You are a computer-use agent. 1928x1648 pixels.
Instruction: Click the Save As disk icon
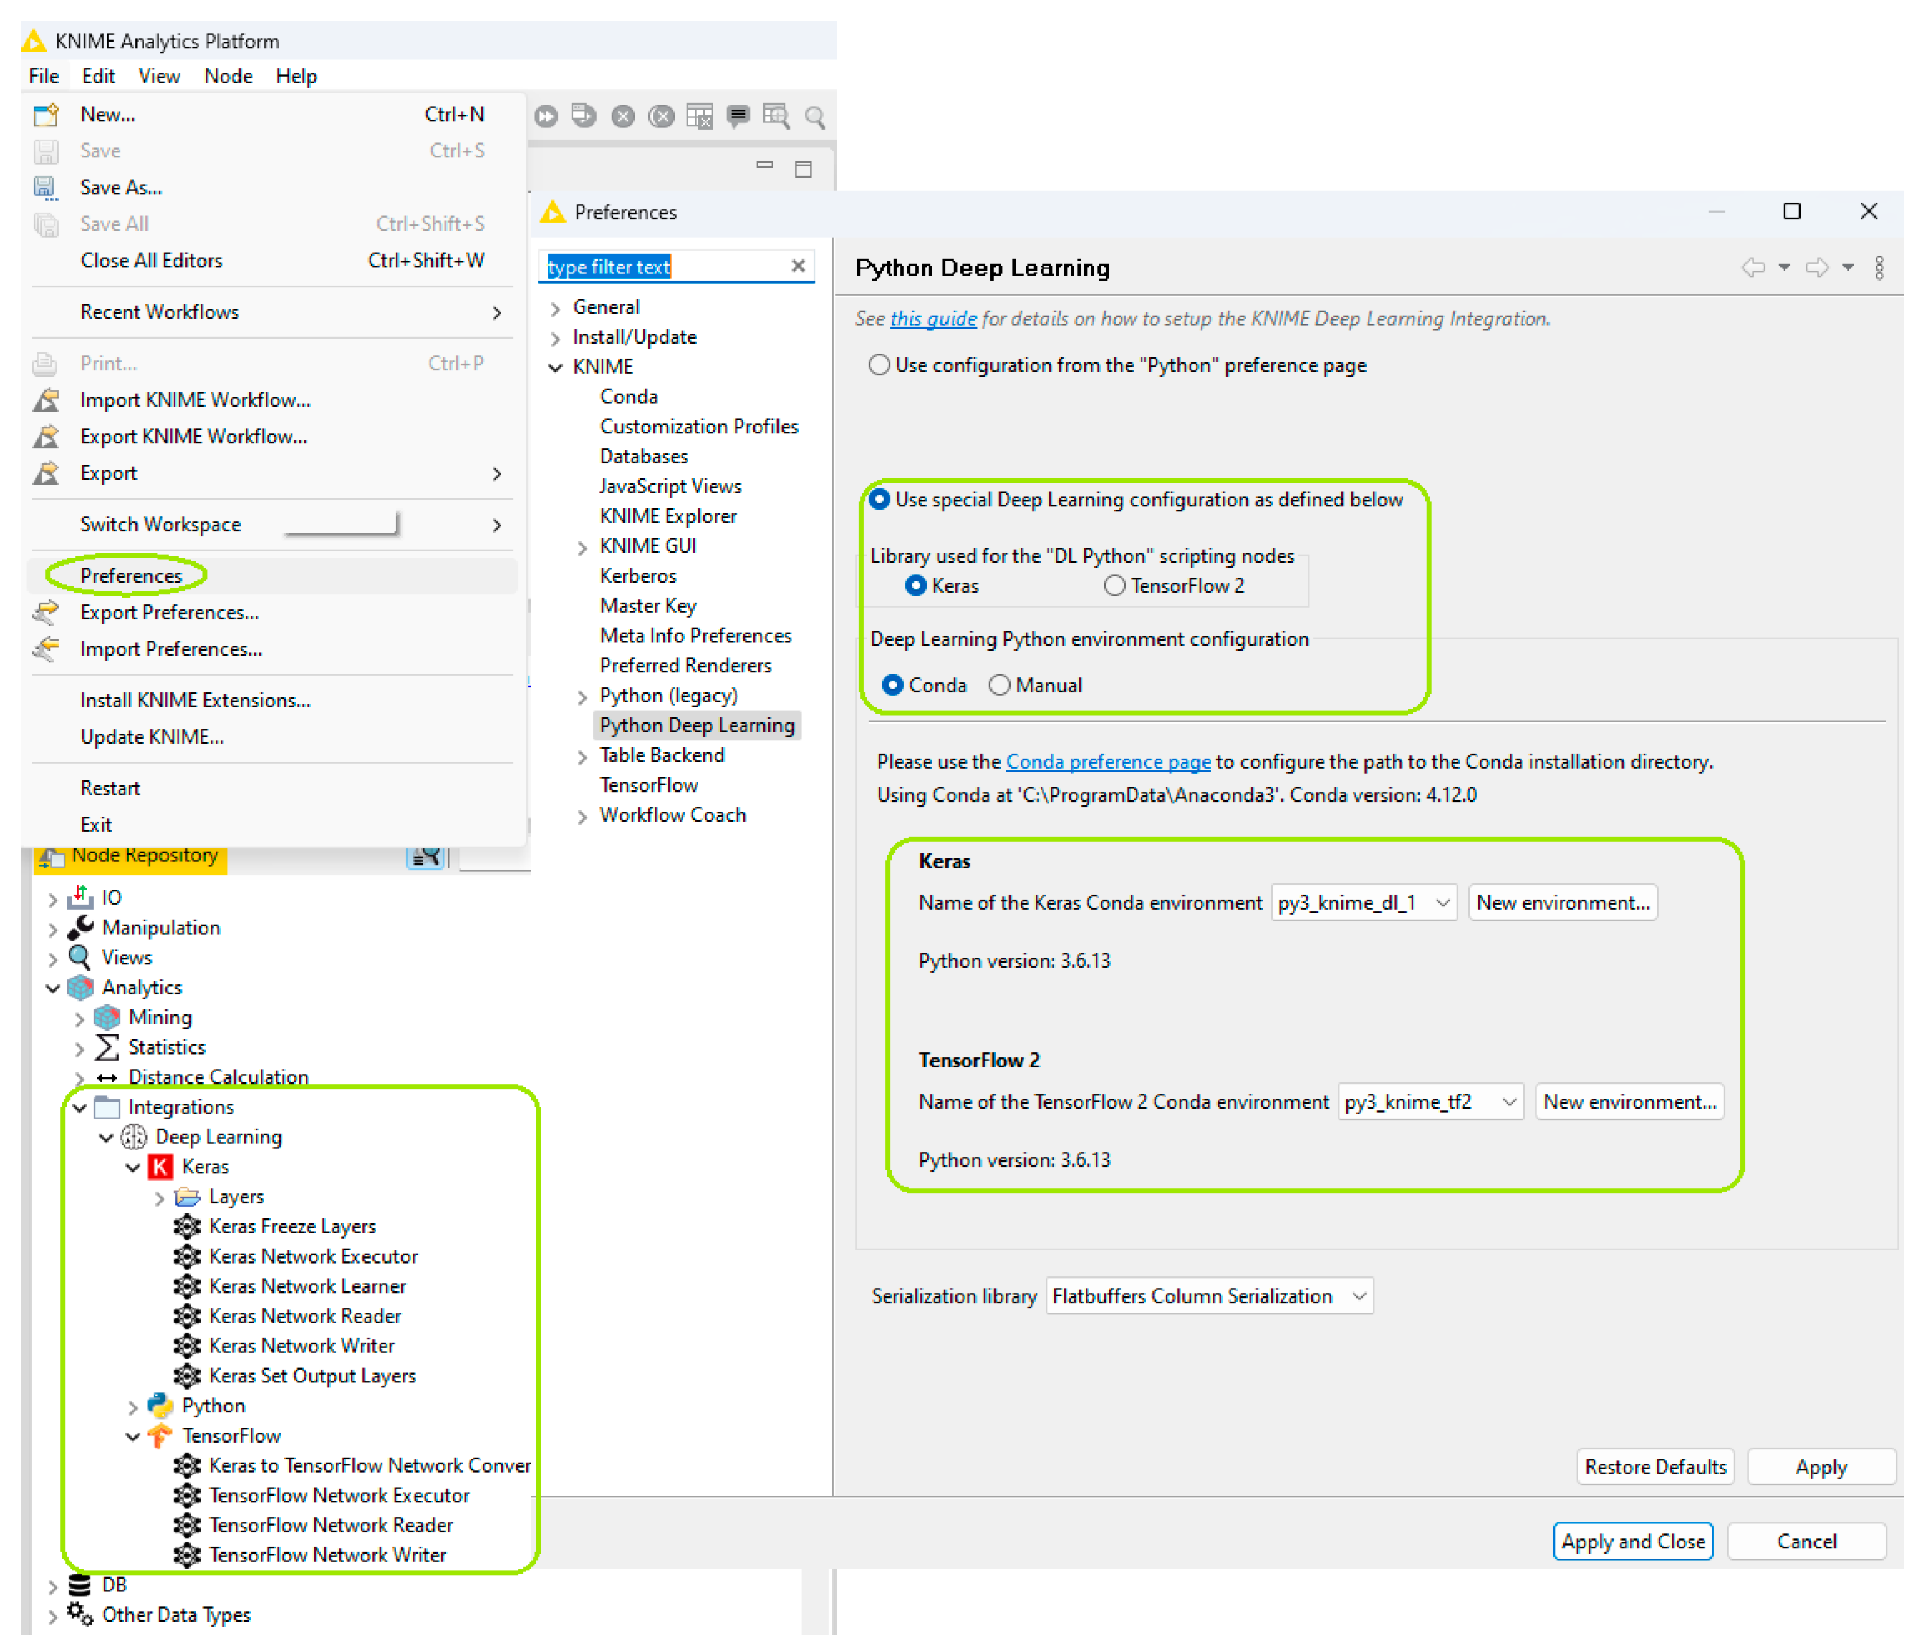pos(46,188)
